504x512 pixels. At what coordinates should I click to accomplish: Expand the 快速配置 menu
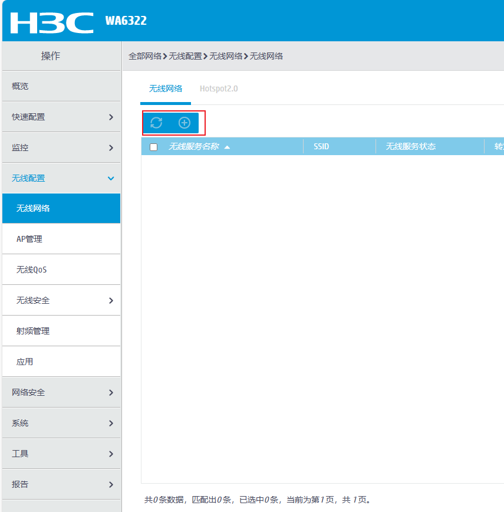coord(61,116)
